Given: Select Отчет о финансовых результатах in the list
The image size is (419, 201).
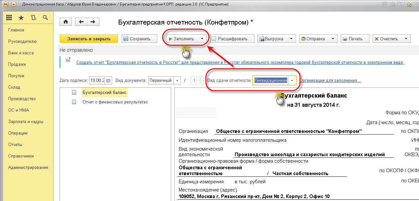Looking at the screenshot, I should coord(115,102).
